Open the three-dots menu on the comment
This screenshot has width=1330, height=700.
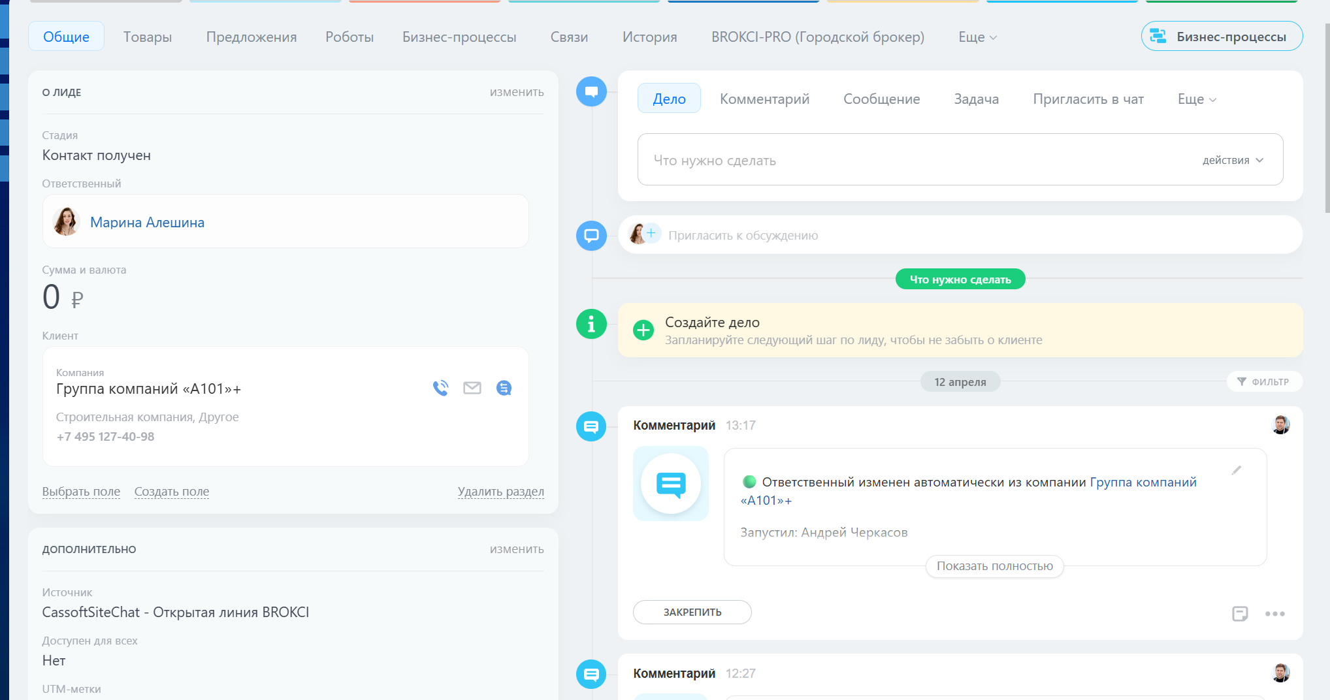[x=1274, y=613]
